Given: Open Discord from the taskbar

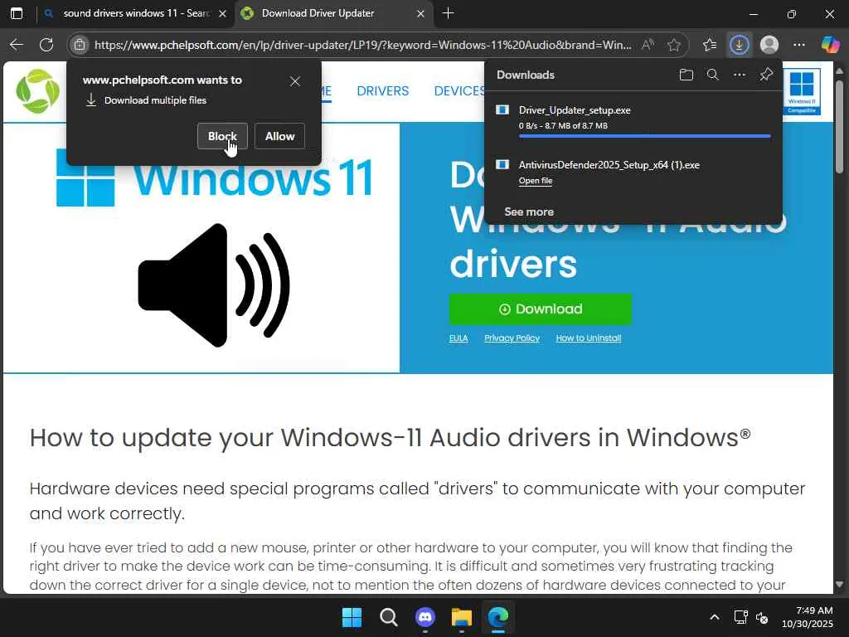Looking at the screenshot, I should click(x=425, y=617).
